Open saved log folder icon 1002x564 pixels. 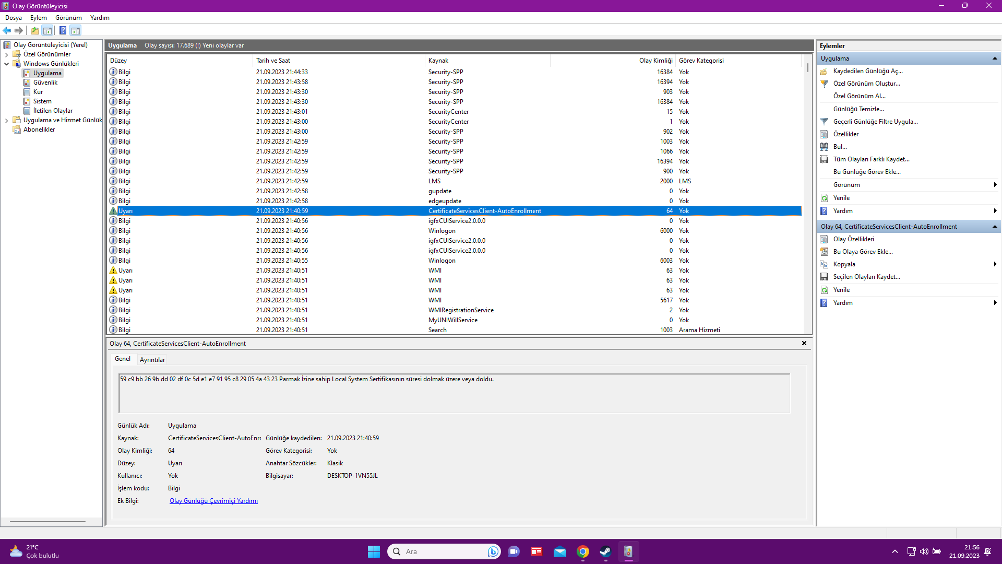824,71
